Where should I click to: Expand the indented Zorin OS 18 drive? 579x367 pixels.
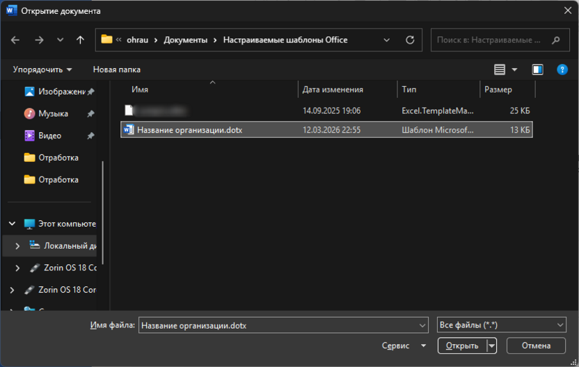(x=17, y=268)
